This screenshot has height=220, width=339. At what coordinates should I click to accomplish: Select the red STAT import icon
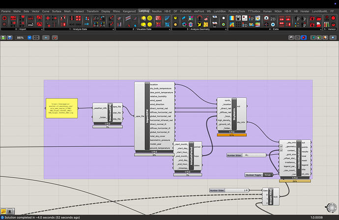30,25
